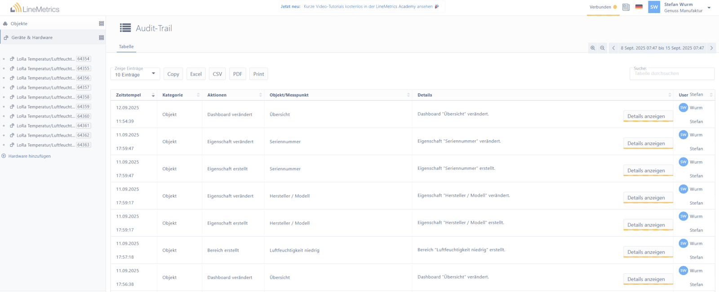Select the Tabelle tab
This screenshot has height=292, width=719.
[x=126, y=47]
